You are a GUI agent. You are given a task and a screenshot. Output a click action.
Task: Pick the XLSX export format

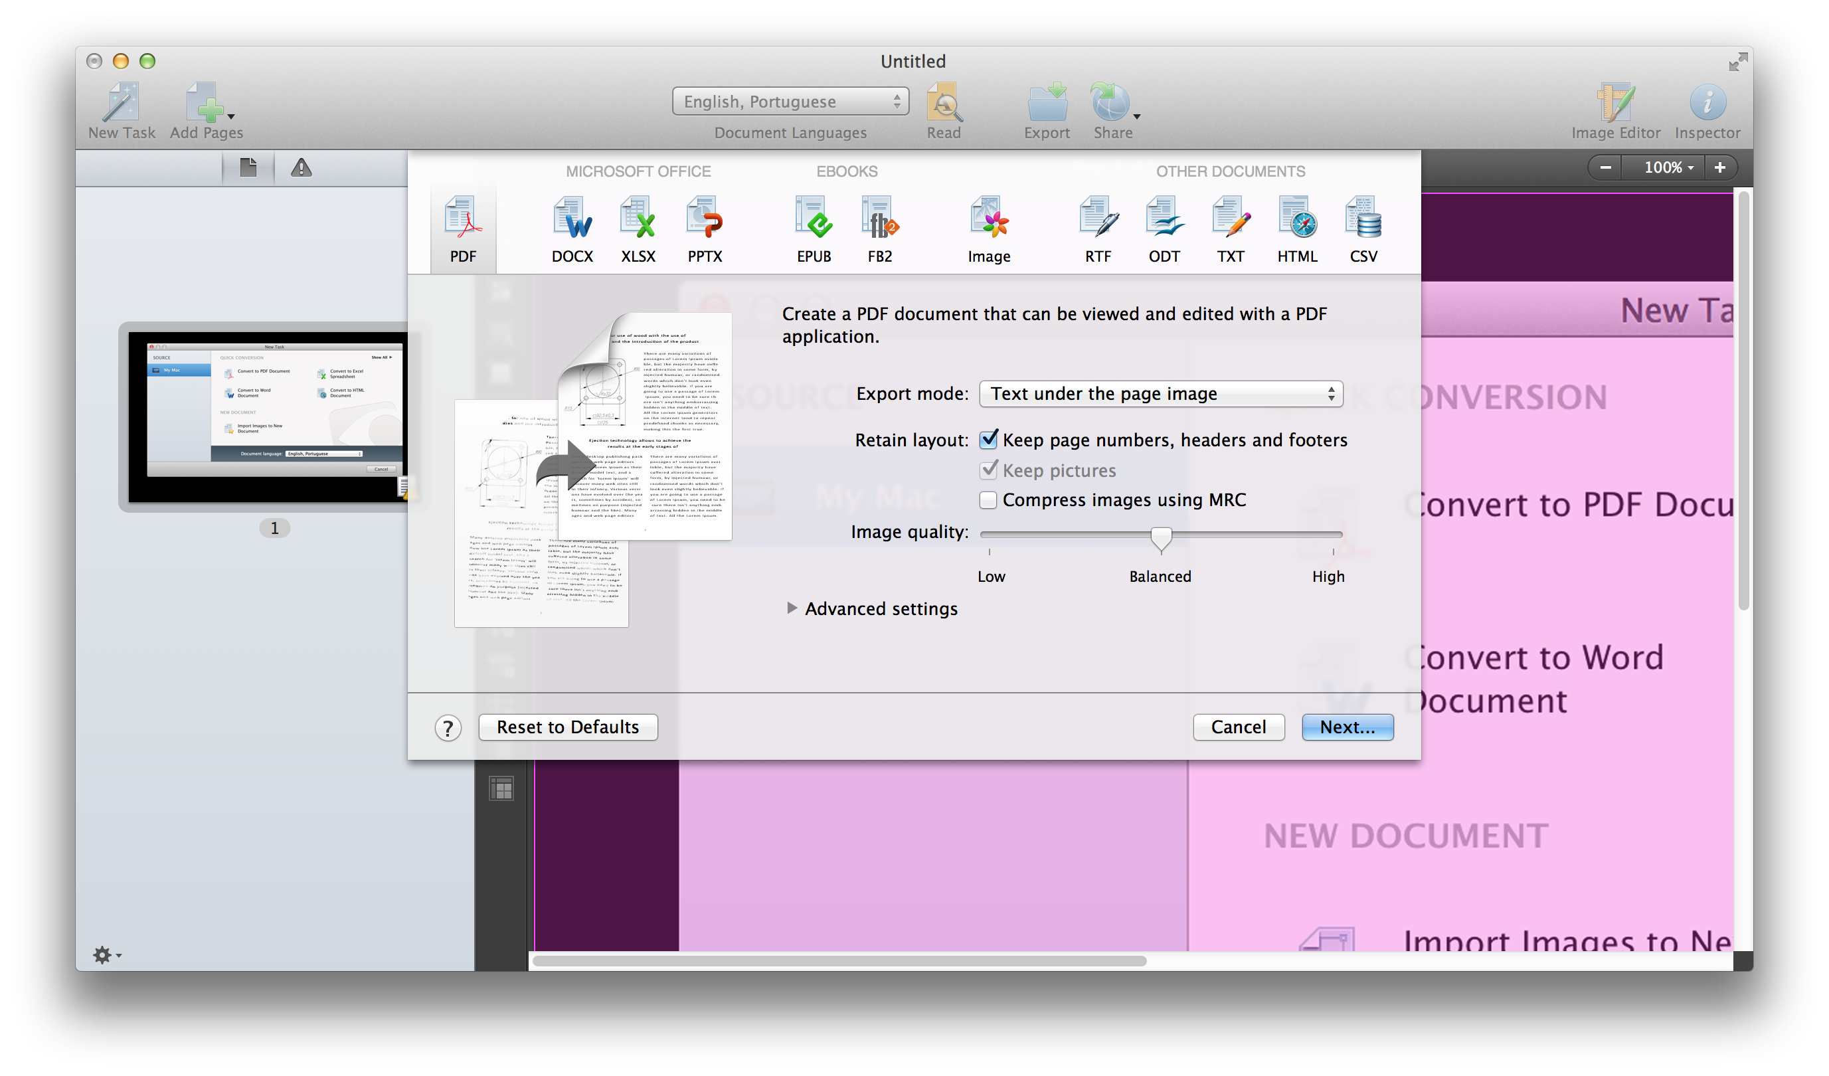(x=638, y=229)
